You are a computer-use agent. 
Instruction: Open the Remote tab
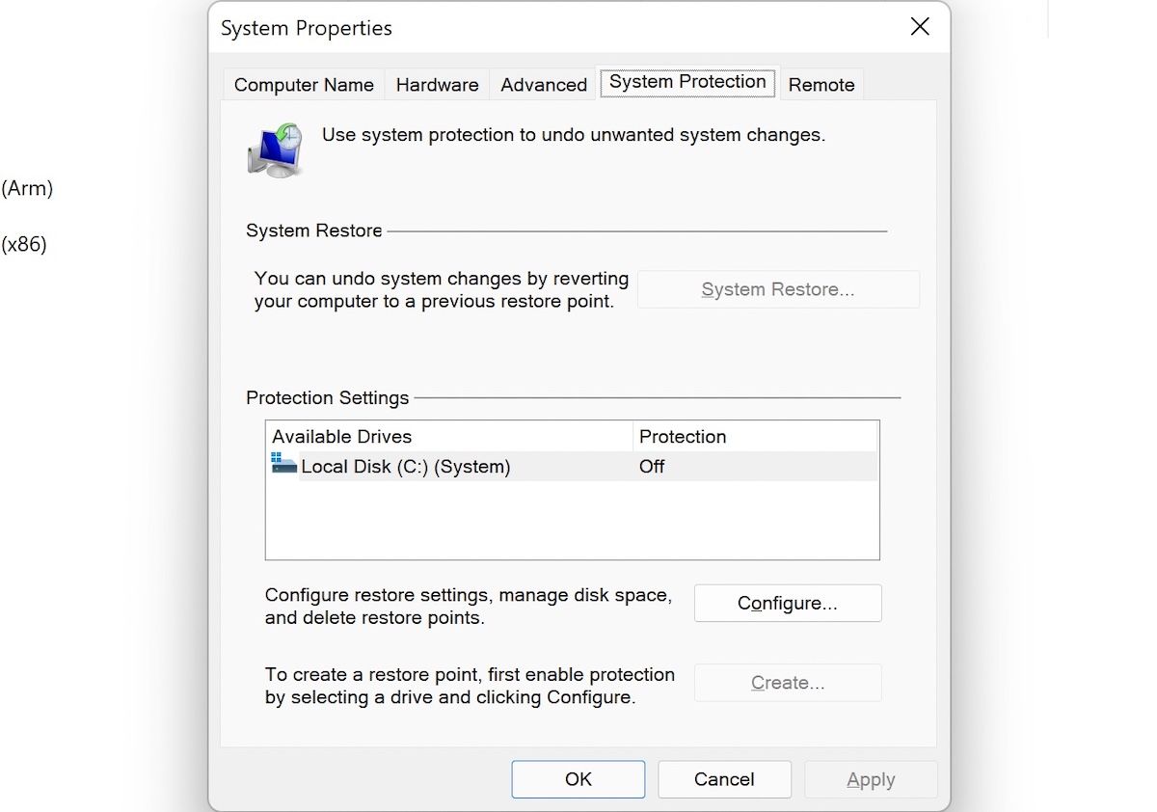821,85
